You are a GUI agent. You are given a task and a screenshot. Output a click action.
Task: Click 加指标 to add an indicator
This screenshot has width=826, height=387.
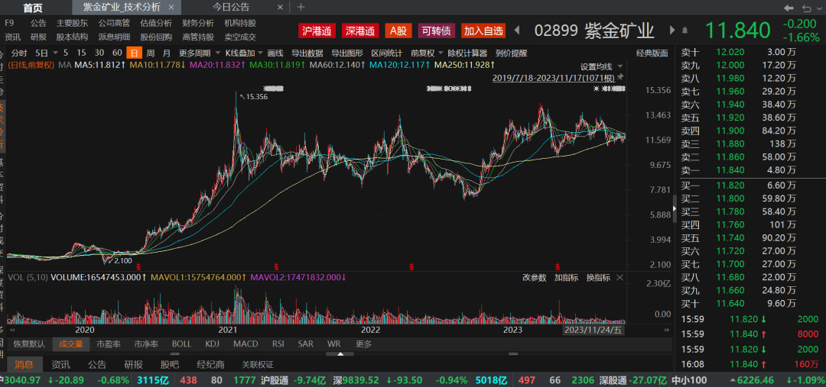tap(566, 278)
